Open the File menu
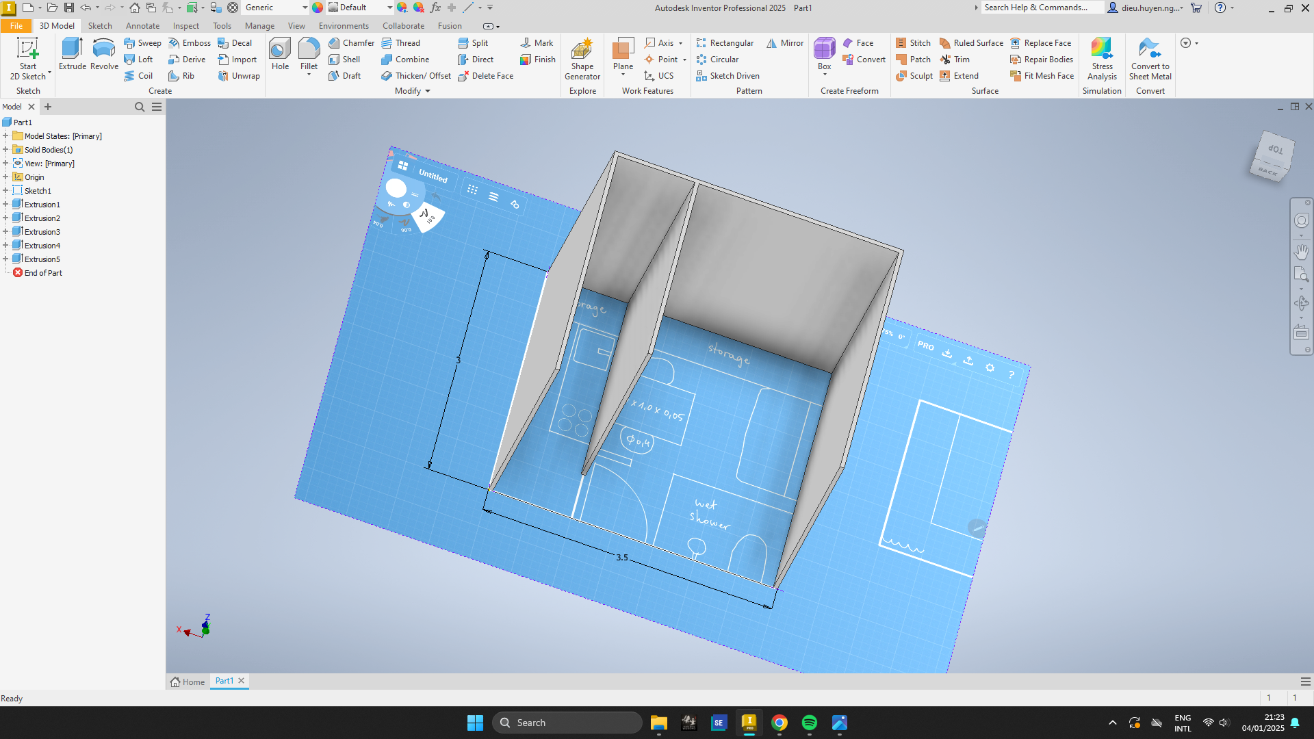 tap(16, 26)
